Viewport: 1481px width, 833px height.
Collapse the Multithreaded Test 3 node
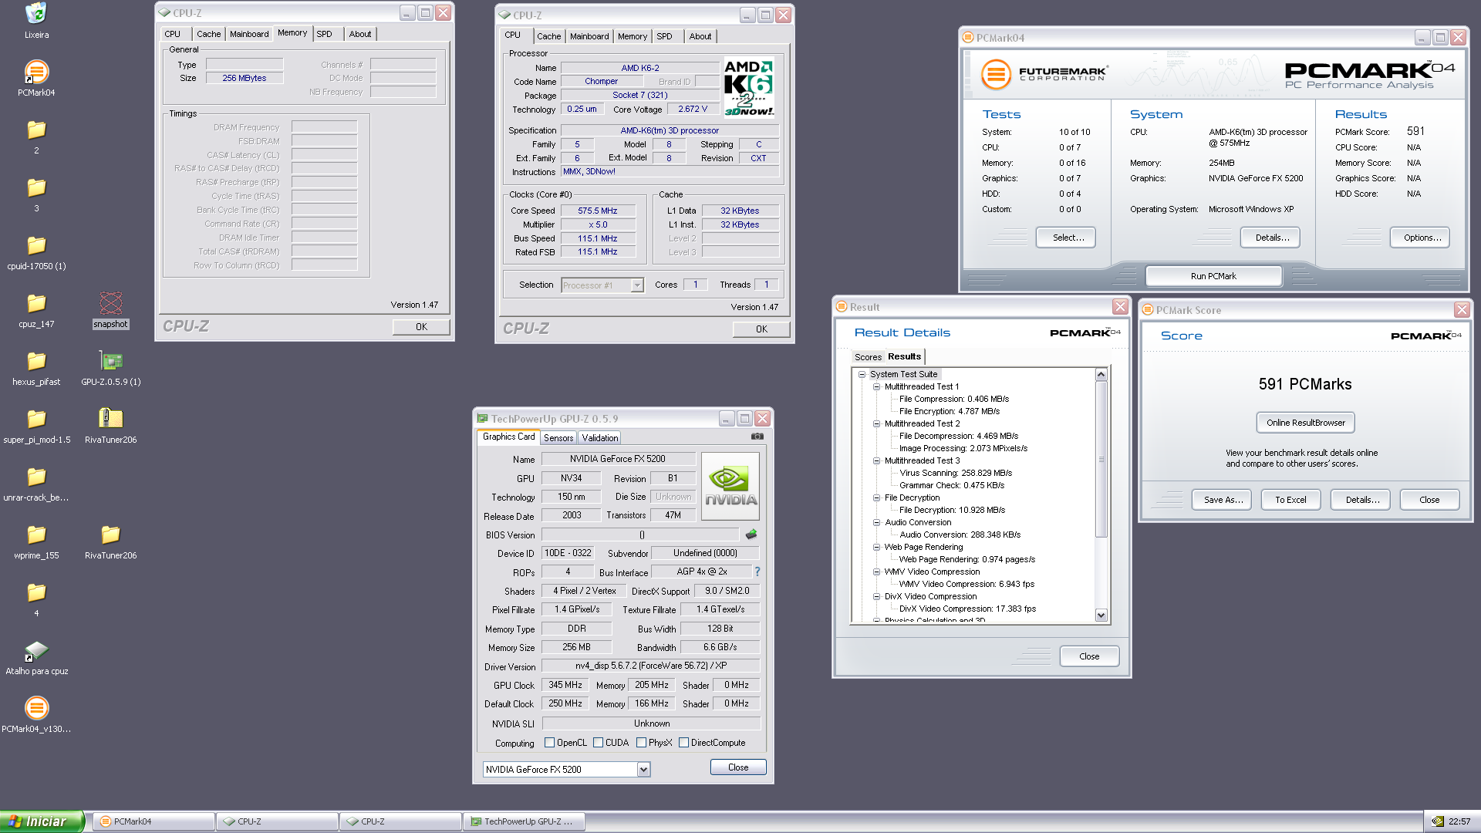tap(877, 460)
